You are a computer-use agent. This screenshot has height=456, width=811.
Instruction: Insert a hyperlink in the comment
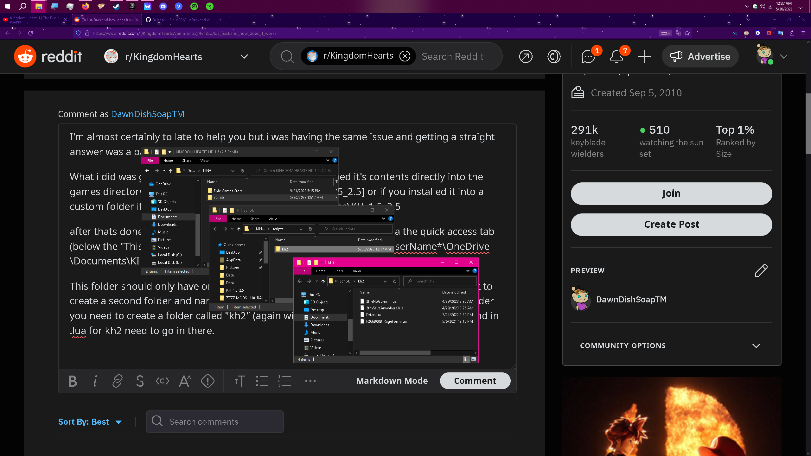117,381
